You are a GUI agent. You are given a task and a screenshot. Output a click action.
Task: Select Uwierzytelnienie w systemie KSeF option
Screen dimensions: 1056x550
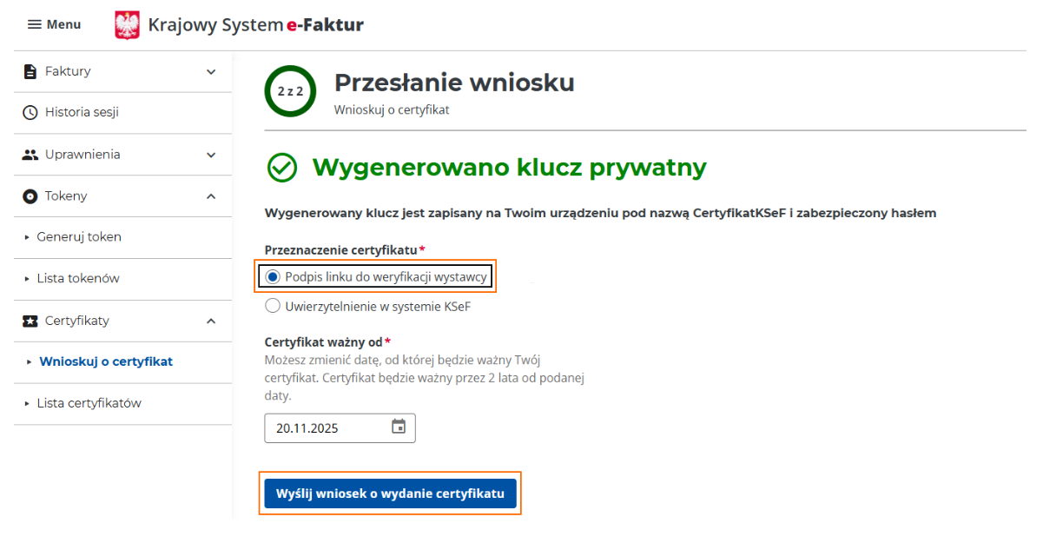273,306
